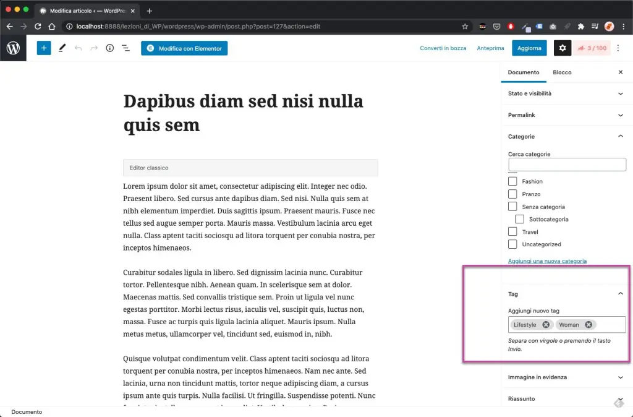Focus the Cerca categorie search field
Viewport: 633px width, 417px height.
pos(567,165)
